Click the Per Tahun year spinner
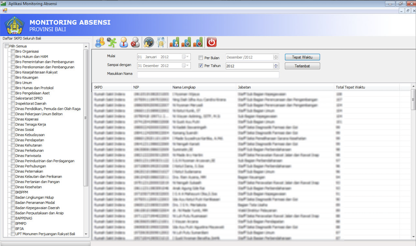The image size is (416, 246). click(x=274, y=66)
